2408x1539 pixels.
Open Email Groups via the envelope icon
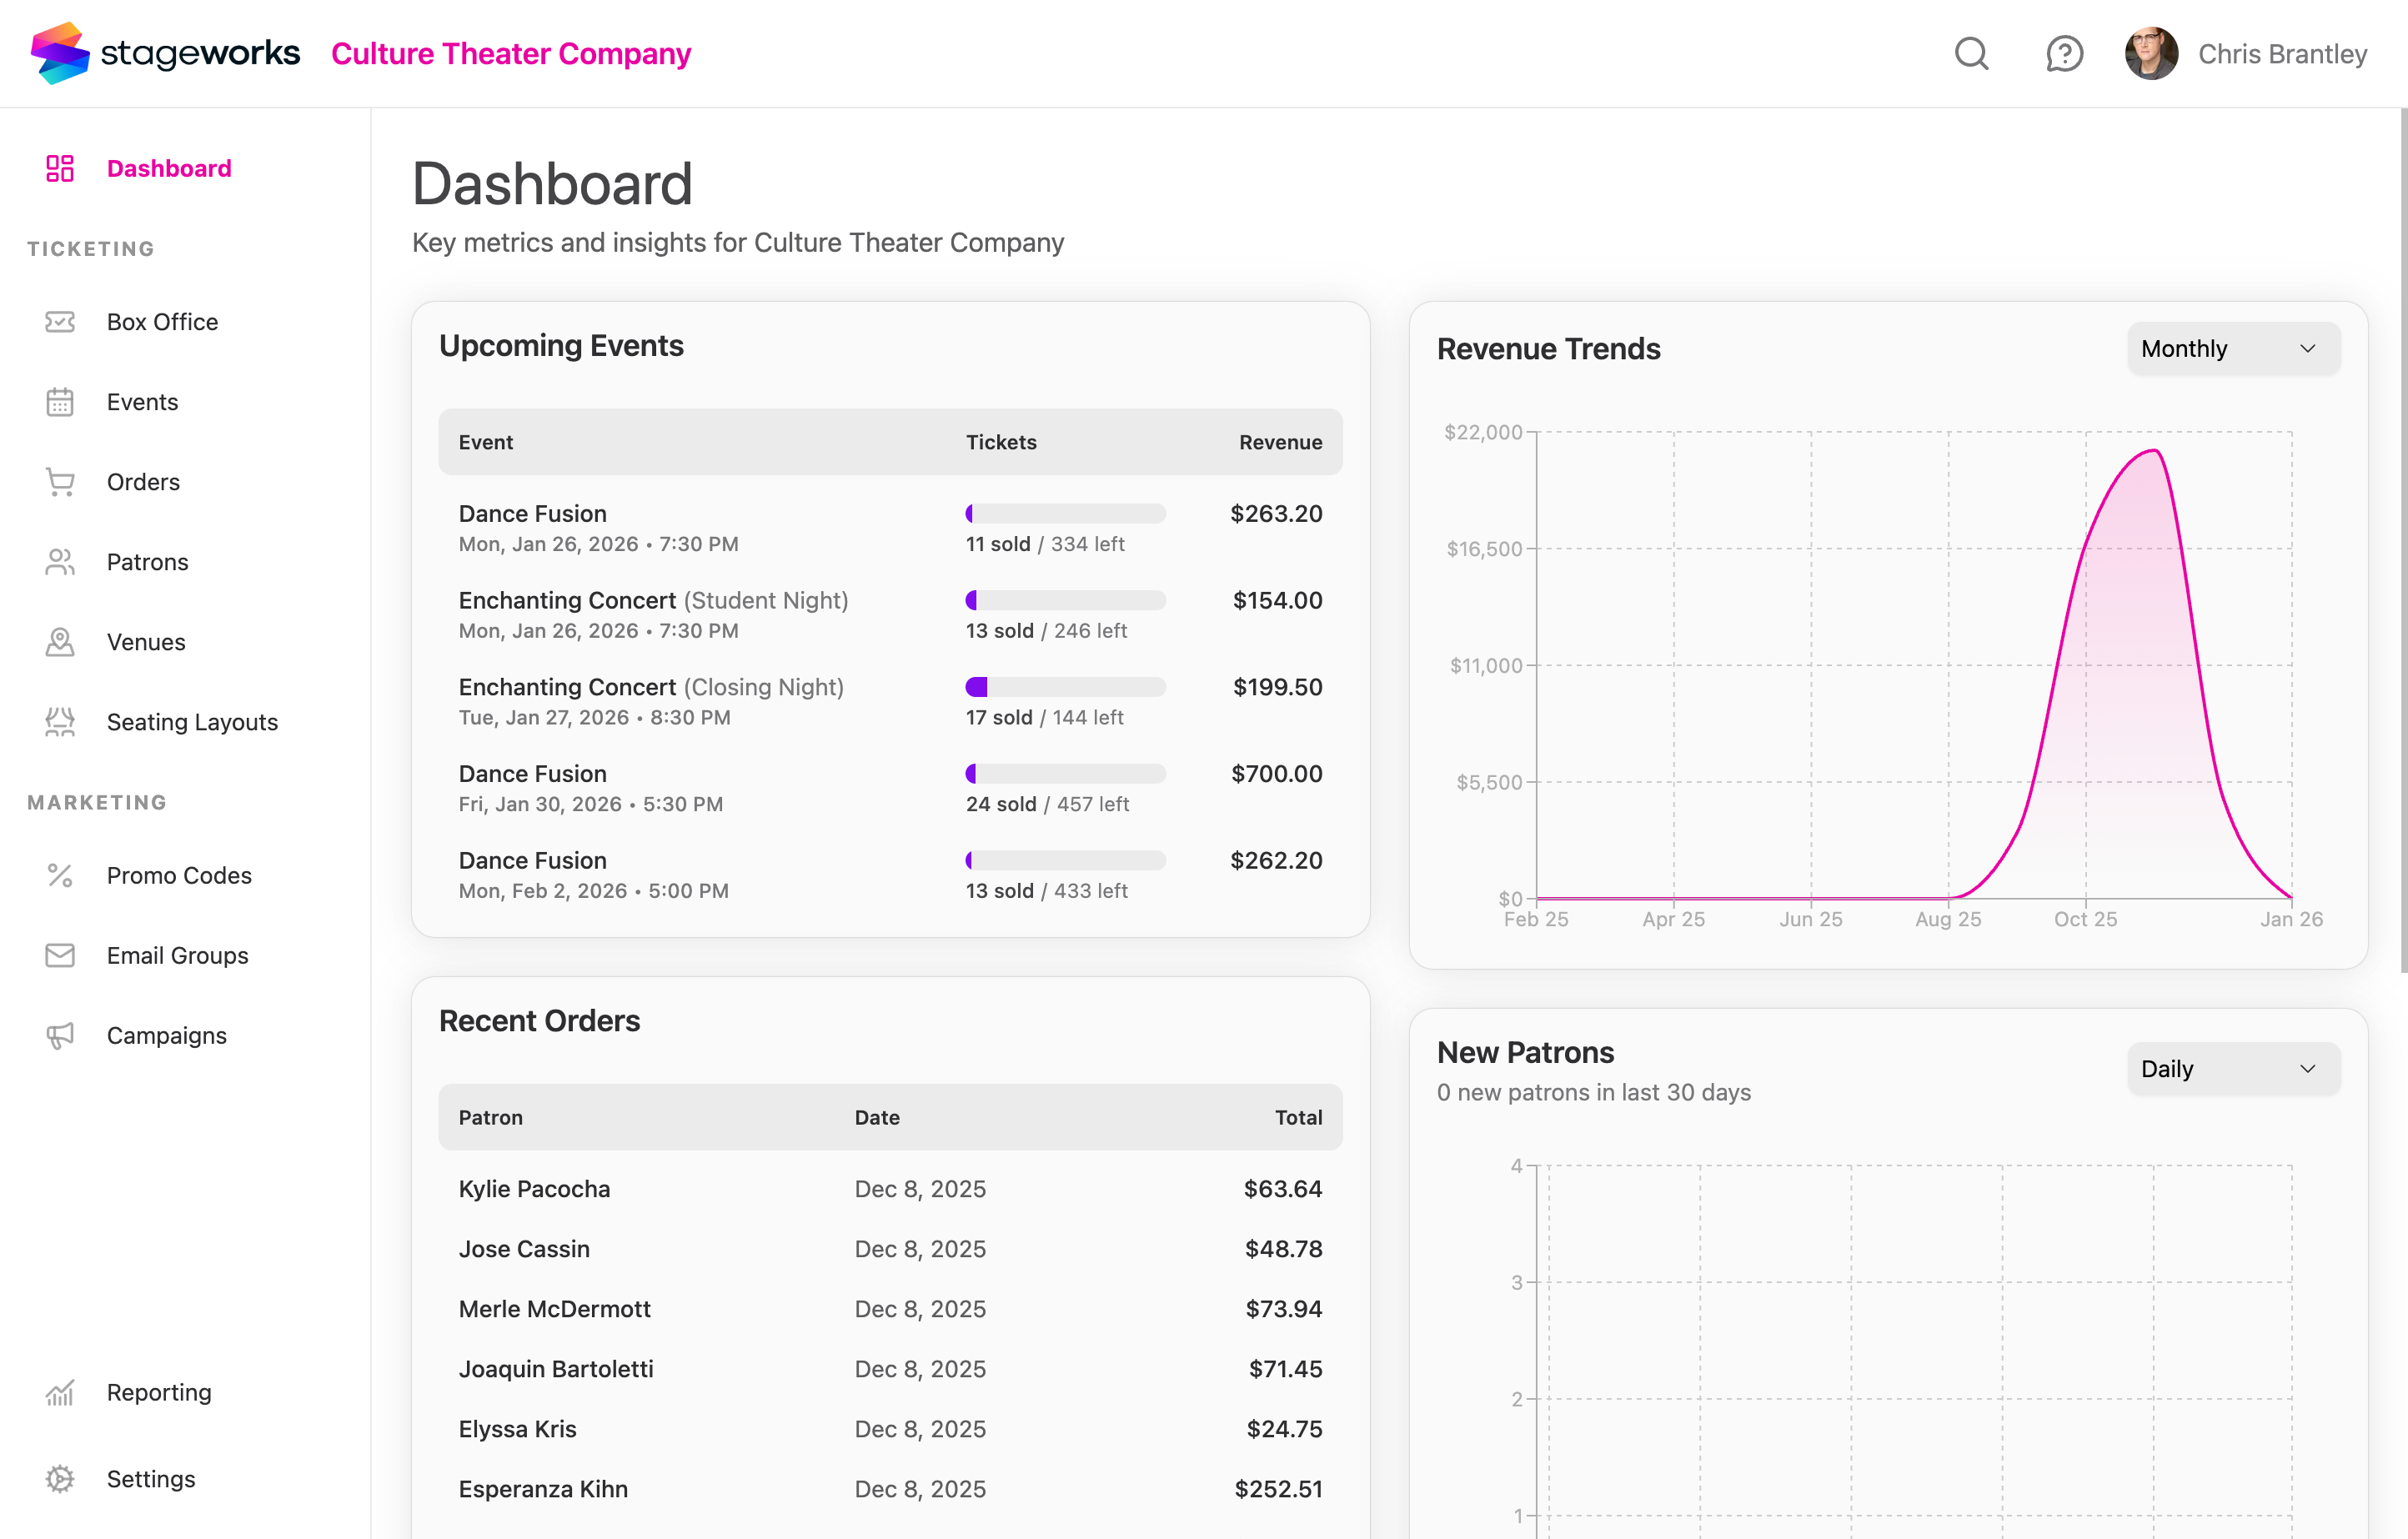point(60,955)
